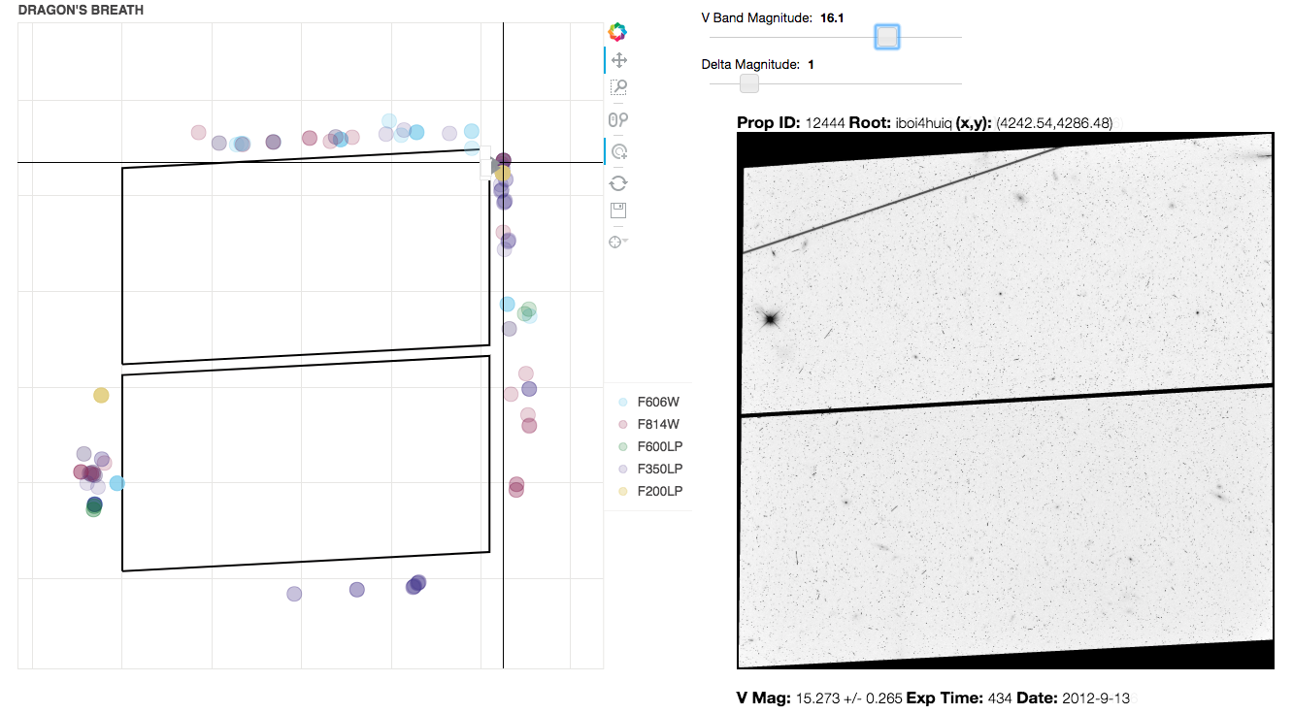1293x714 pixels.
Task: Toggle F600LP series in the legend
Action: 658,446
